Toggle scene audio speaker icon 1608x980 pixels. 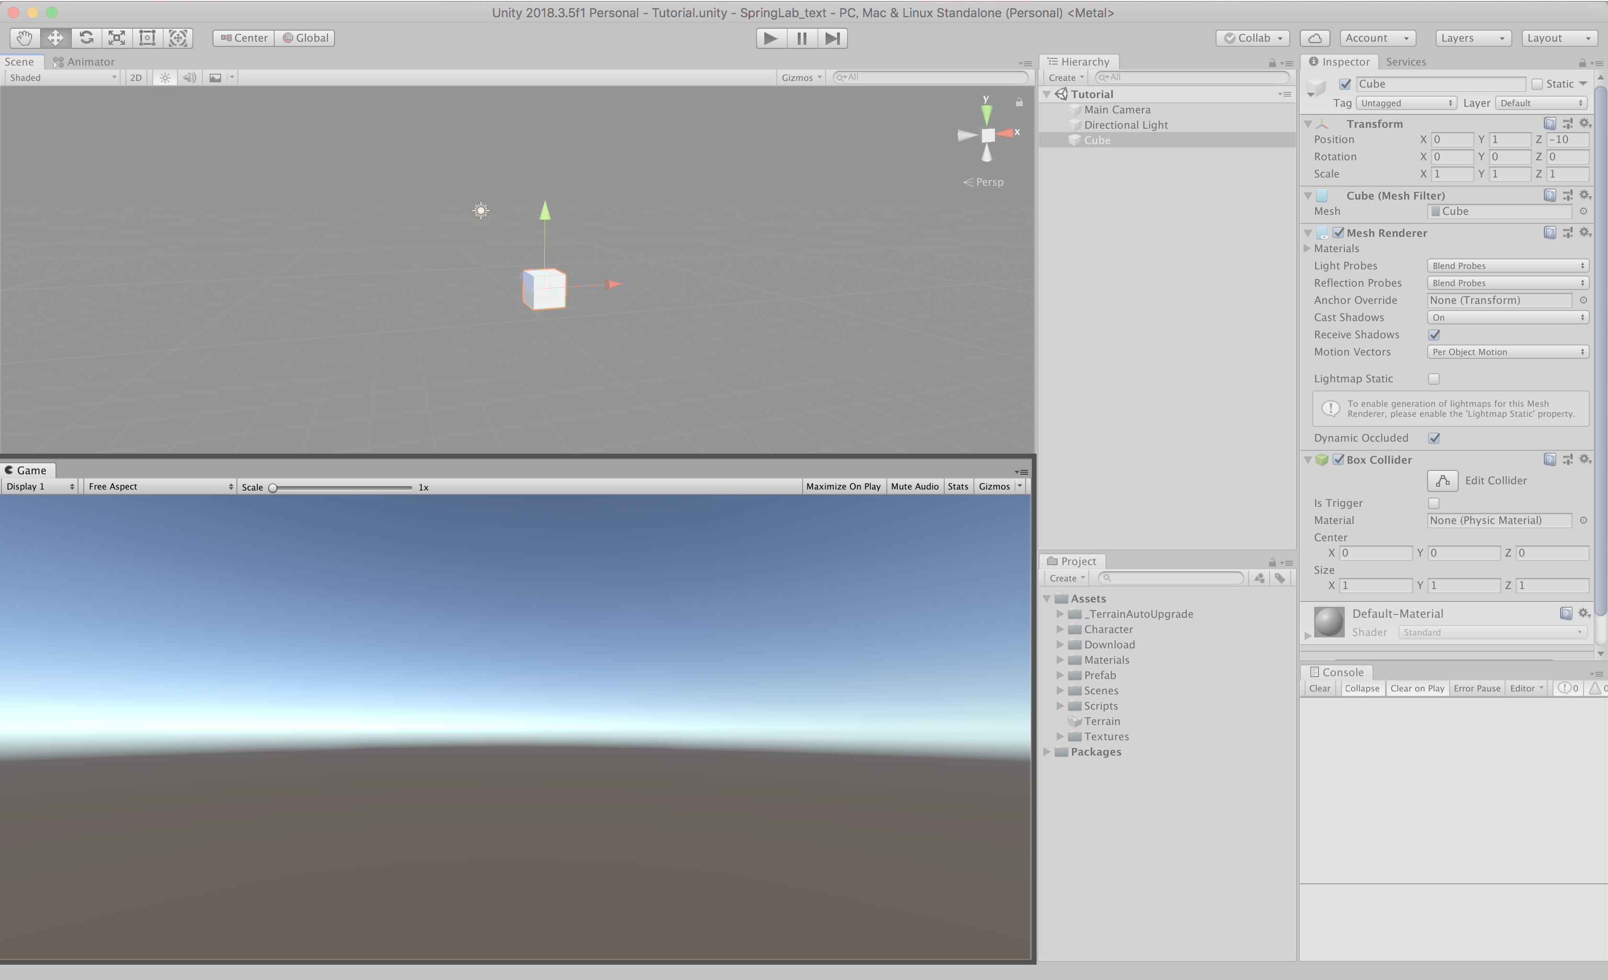(189, 78)
